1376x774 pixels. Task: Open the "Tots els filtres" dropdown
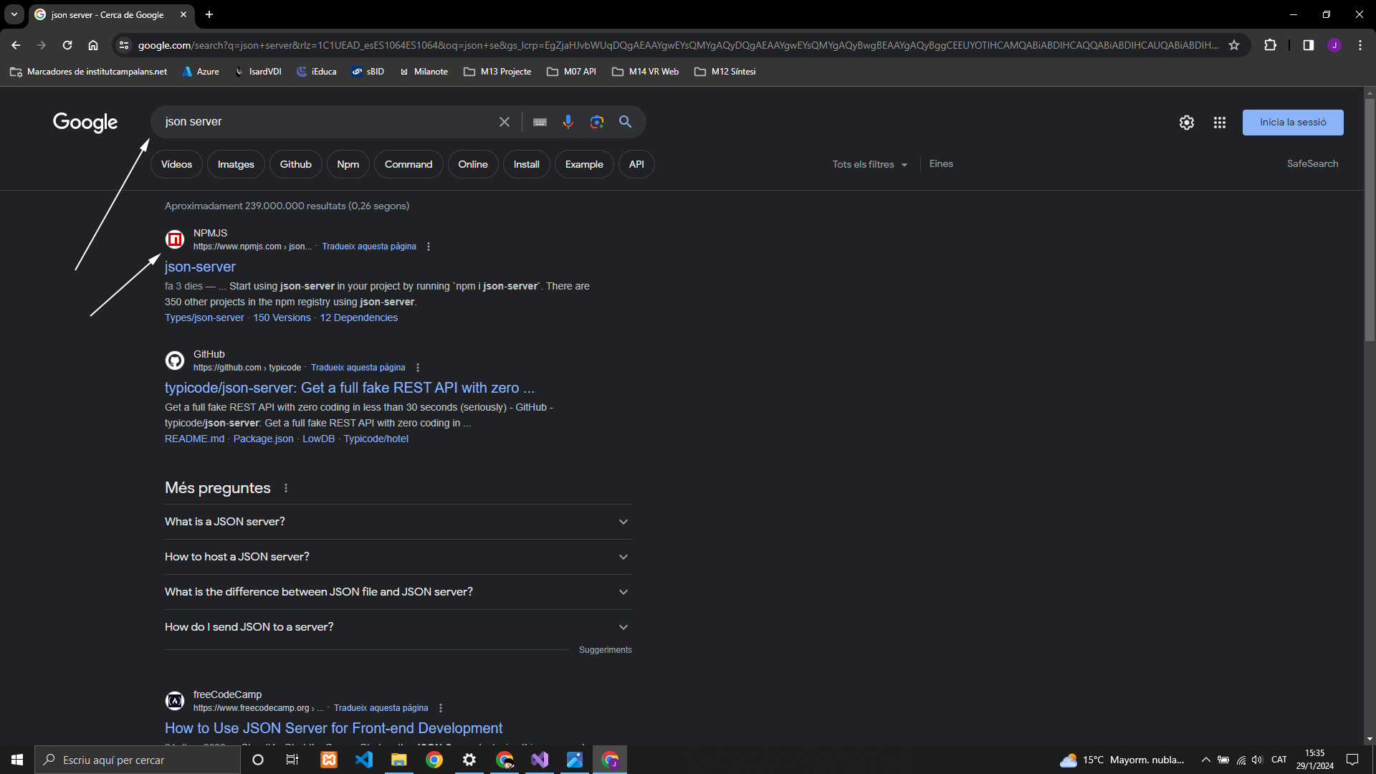[x=869, y=164]
